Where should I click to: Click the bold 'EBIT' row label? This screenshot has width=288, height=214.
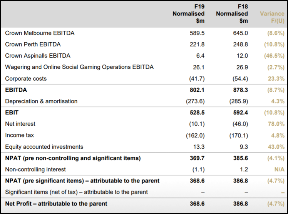click(12, 113)
